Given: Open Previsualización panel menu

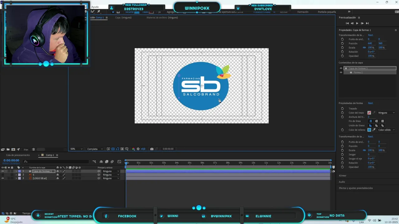Looking at the screenshot, I should click(x=359, y=18).
